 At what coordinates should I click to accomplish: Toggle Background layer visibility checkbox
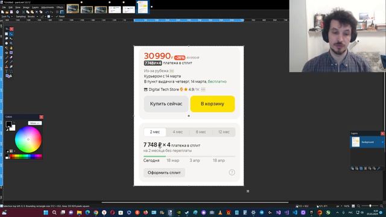click(382, 142)
